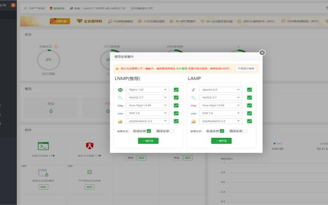328x205 pixels.
Task: Click the load status 2% gauge
Action: tap(48, 60)
